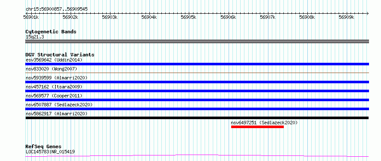This screenshot has height=161, width=381.
Task: Select the blue bar under nsv5939599
Action: [197, 82]
